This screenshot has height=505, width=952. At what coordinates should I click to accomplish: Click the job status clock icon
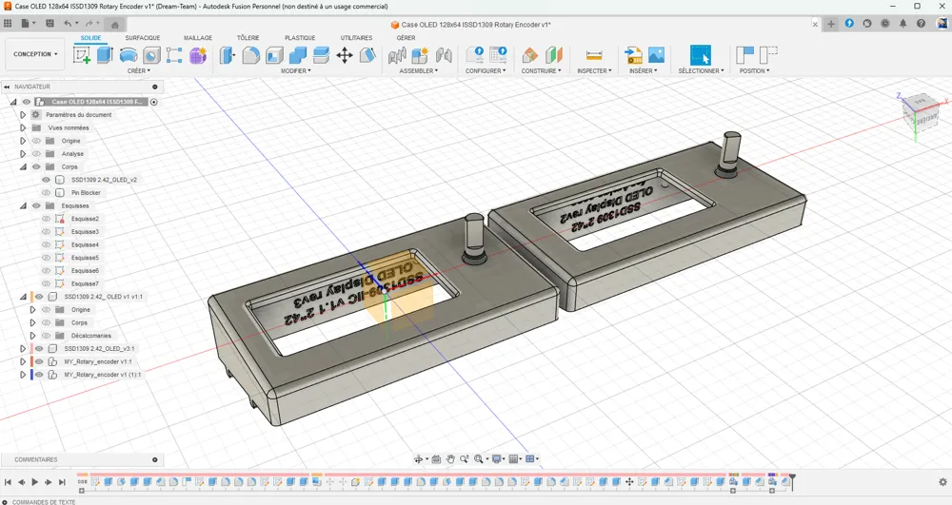(x=885, y=24)
